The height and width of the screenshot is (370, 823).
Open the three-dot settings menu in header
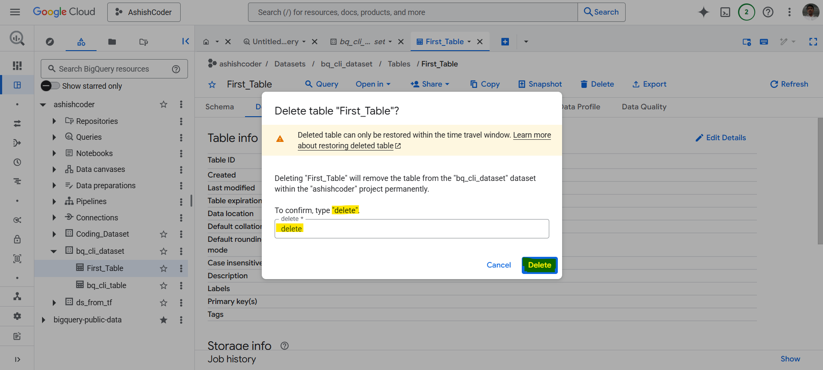[790, 12]
